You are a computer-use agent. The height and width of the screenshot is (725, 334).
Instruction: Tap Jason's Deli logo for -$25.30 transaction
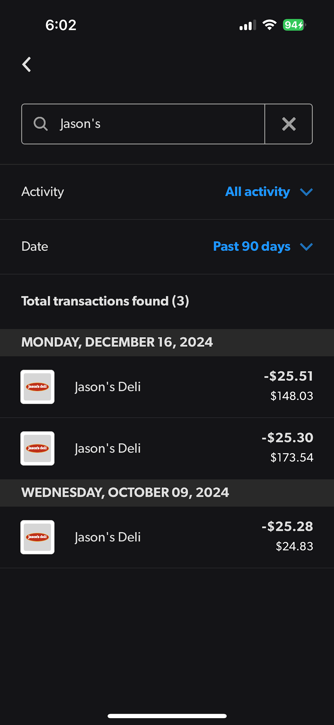37,448
